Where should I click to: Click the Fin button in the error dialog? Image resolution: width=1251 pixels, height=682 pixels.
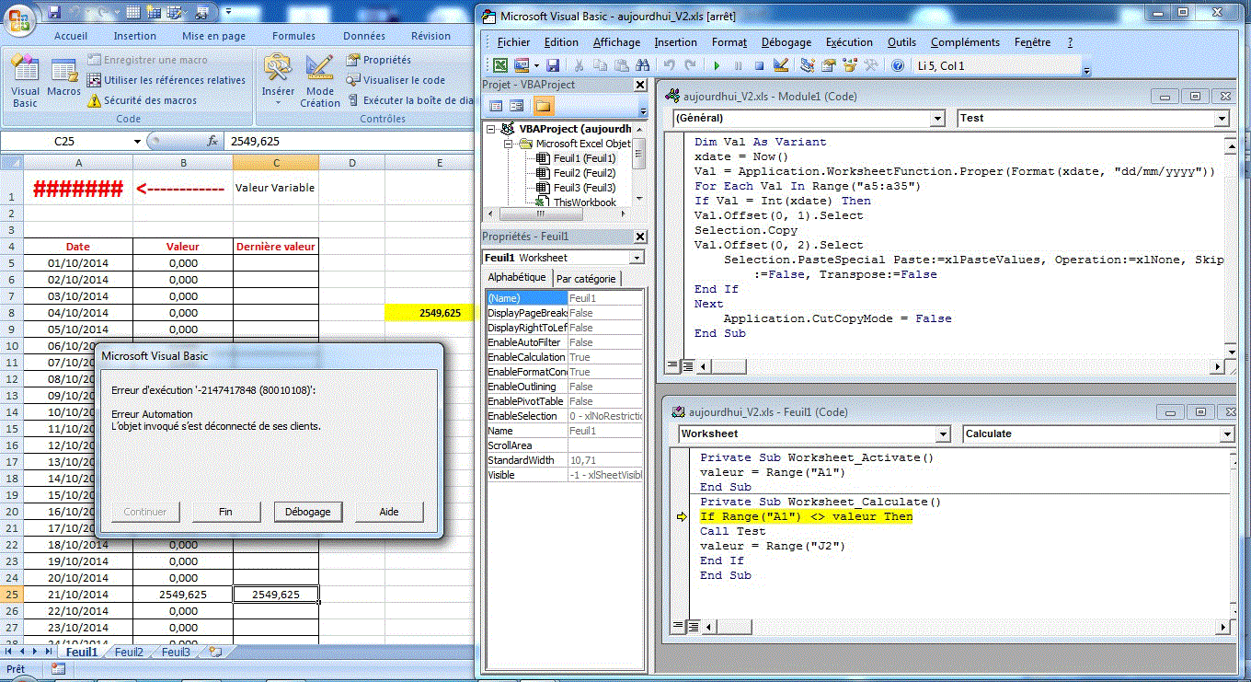(225, 512)
